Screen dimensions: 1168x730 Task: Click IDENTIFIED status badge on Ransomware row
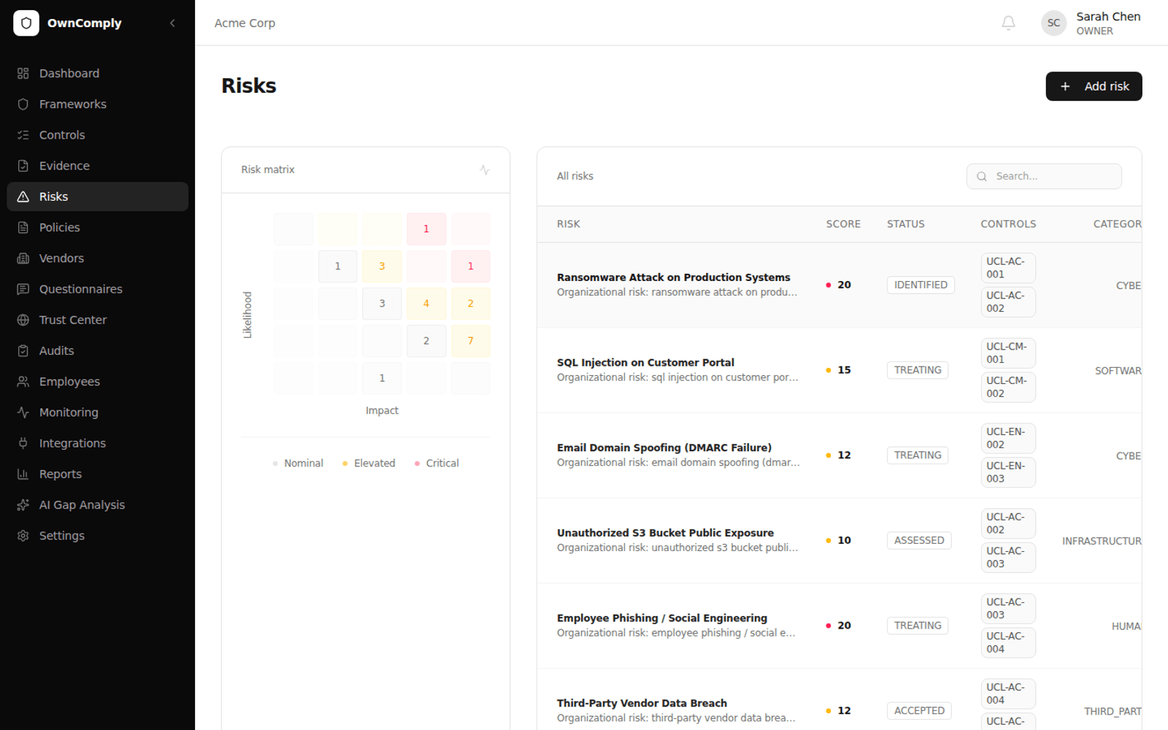pyautogui.click(x=921, y=285)
